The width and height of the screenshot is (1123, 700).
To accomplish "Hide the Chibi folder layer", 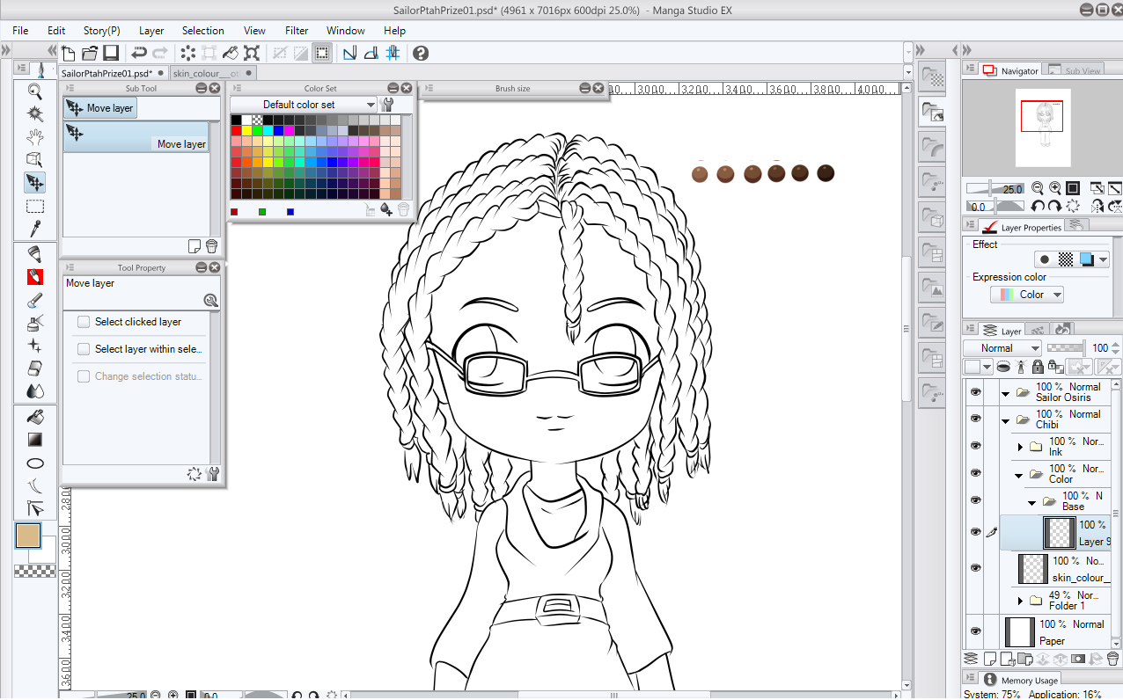I will [x=975, y=419].
